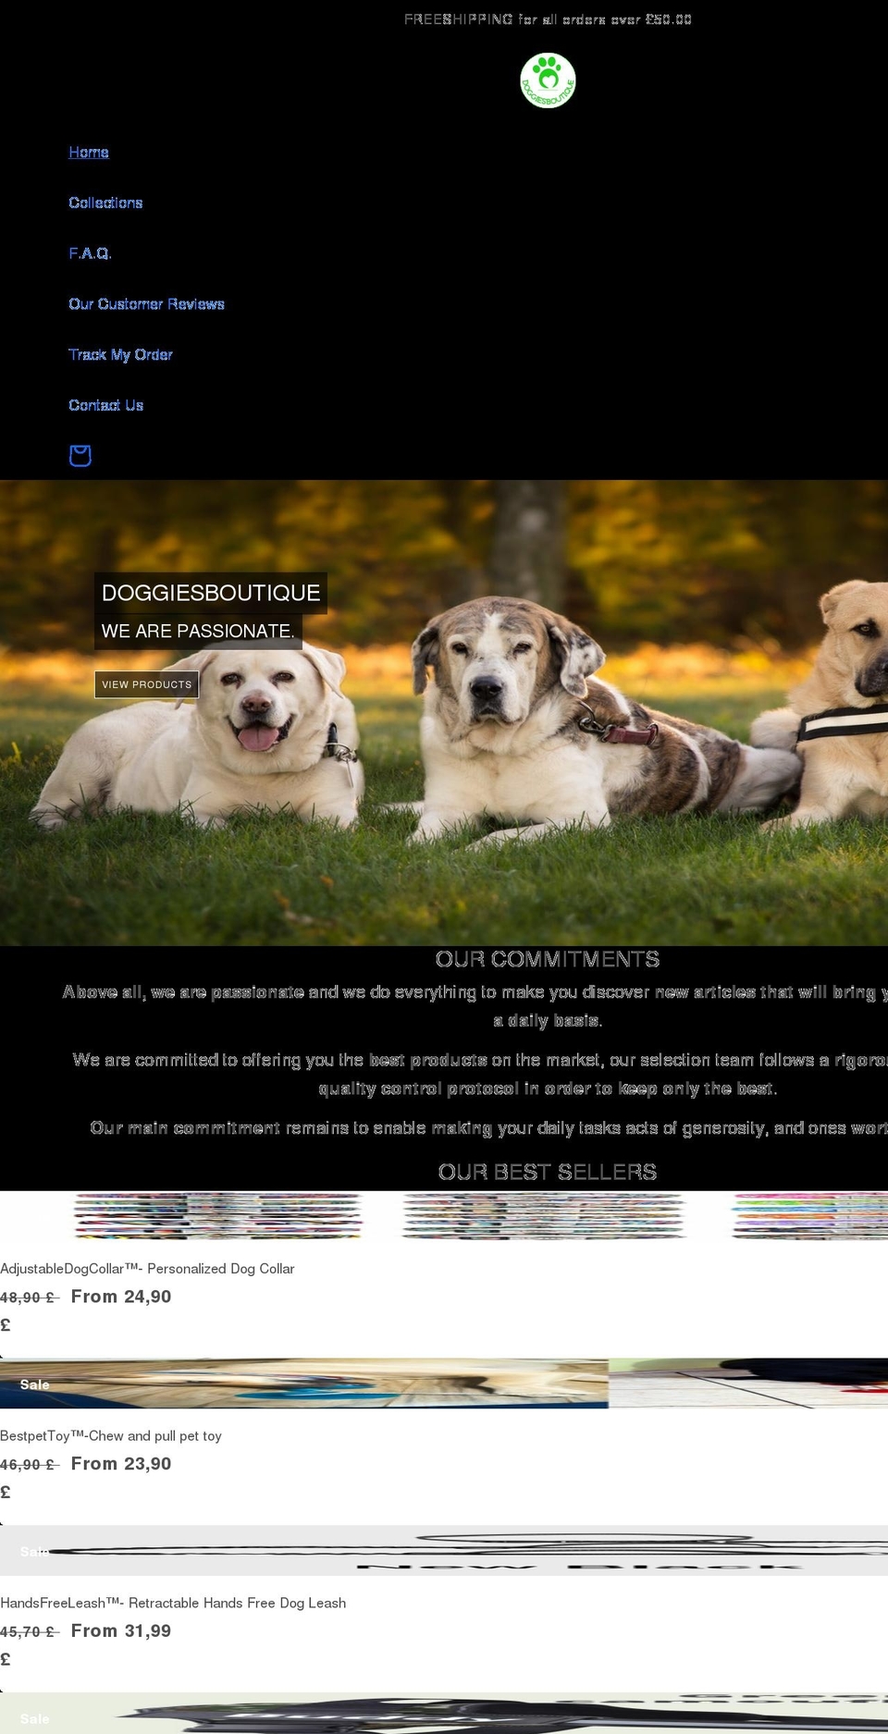Navigate to Contact Us

pos(105,405)
